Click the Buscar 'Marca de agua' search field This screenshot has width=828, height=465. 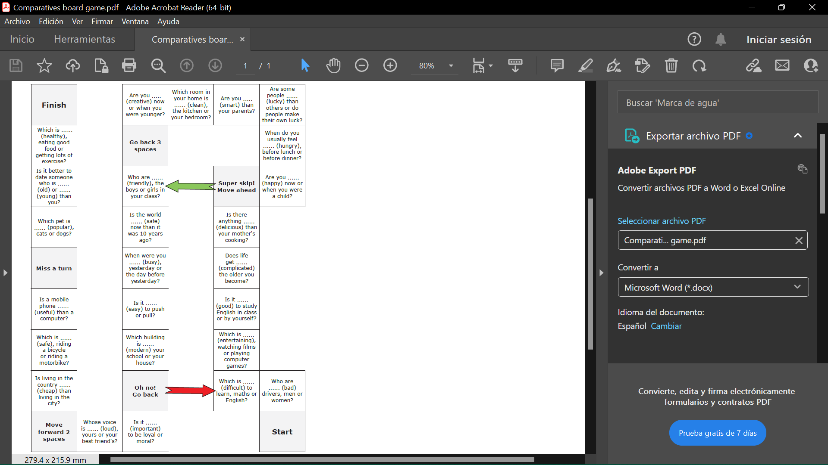tap(717, 102)
